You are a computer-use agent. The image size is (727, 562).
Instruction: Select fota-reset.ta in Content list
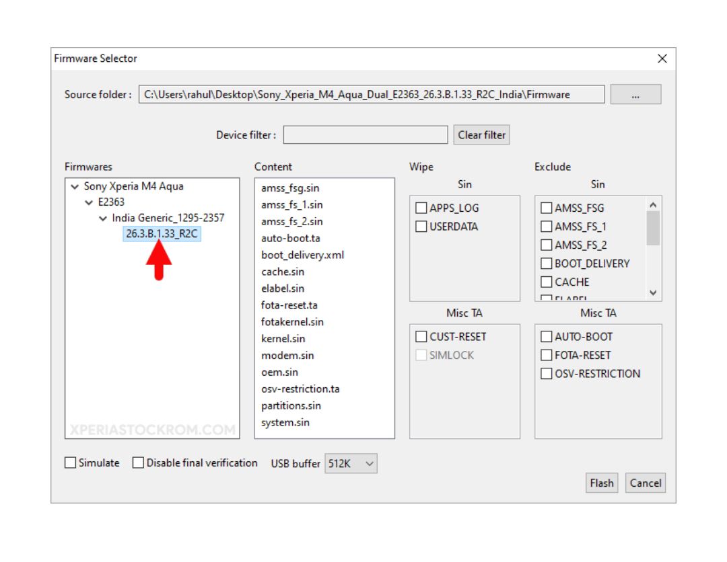point(289,305)
